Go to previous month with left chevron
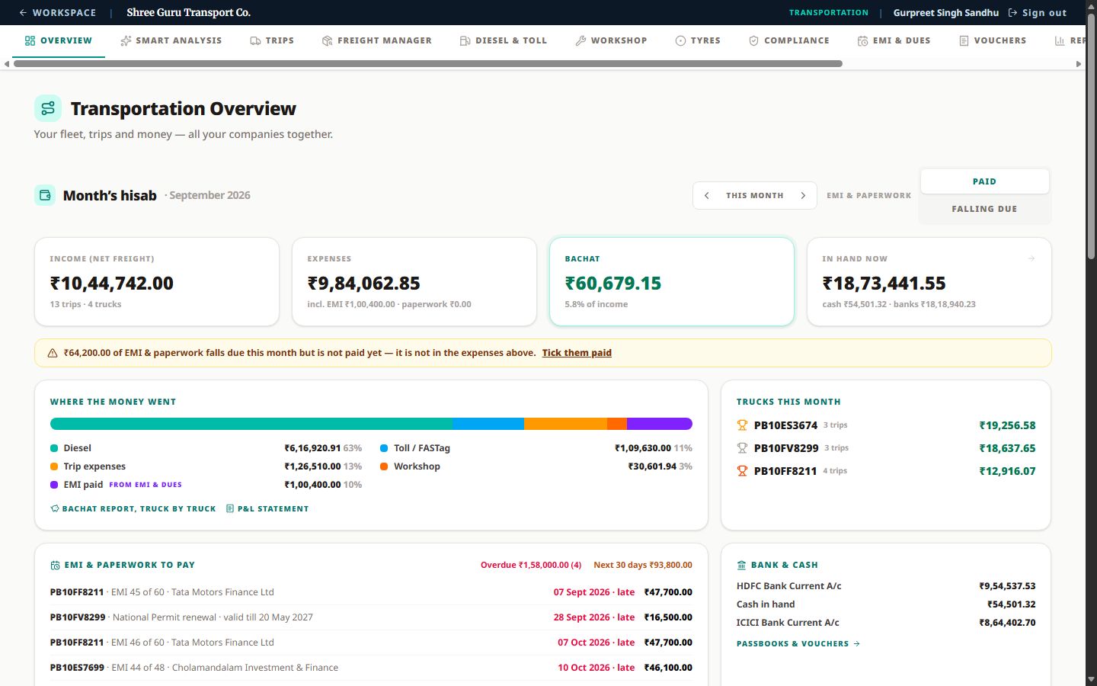 (707, 196)
